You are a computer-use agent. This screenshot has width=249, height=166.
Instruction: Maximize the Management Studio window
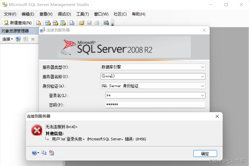tap(226, 5)
